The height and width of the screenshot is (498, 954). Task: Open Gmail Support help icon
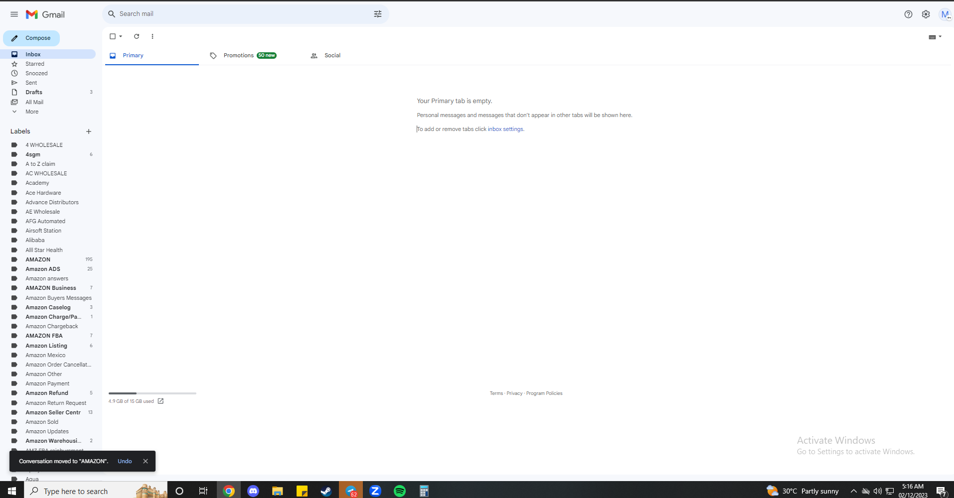(908, 14)
